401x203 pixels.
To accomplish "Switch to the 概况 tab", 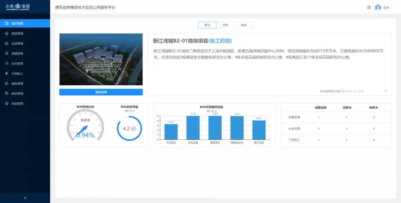I will pyautogui.click(x=207, y=25).
